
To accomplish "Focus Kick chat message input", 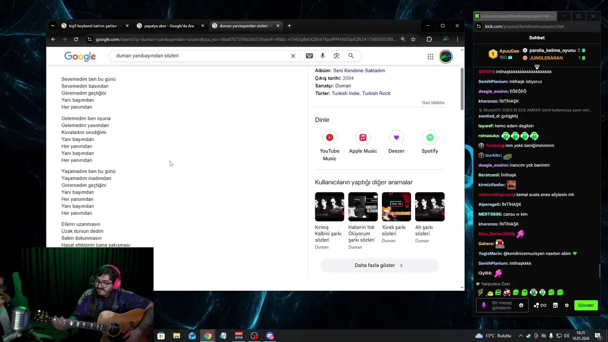I will tap(502, 305).
